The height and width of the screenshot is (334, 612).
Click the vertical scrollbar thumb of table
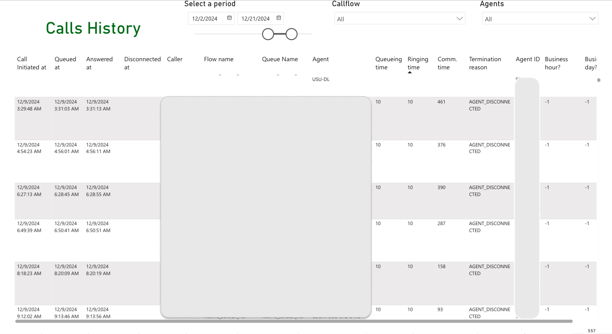[x=599, y=80]
